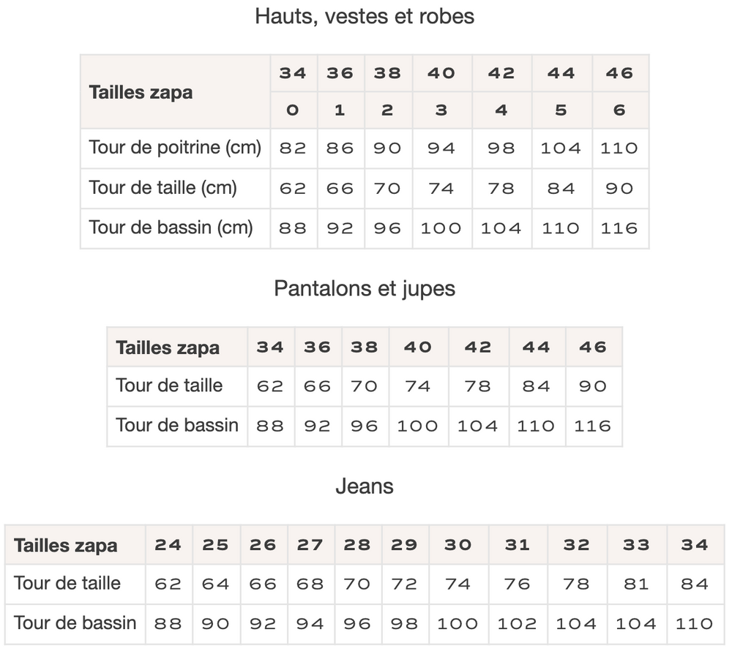Click the "Pantalons et jupes" heading
732x651 pixels.
tap(365, 288)
